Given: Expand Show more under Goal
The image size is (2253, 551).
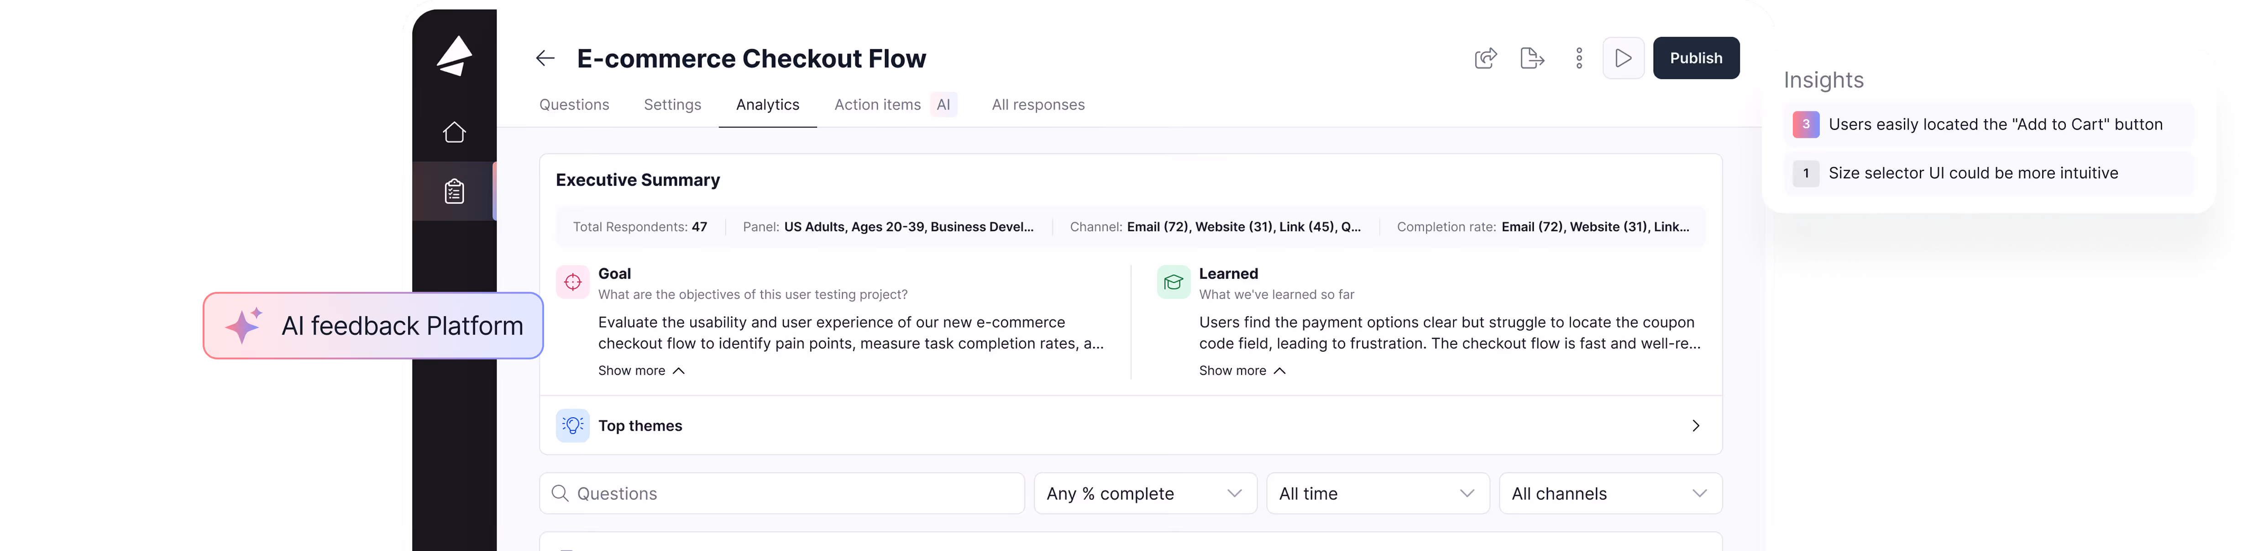Looking at the screenshot, I should (x=641, y=371).
